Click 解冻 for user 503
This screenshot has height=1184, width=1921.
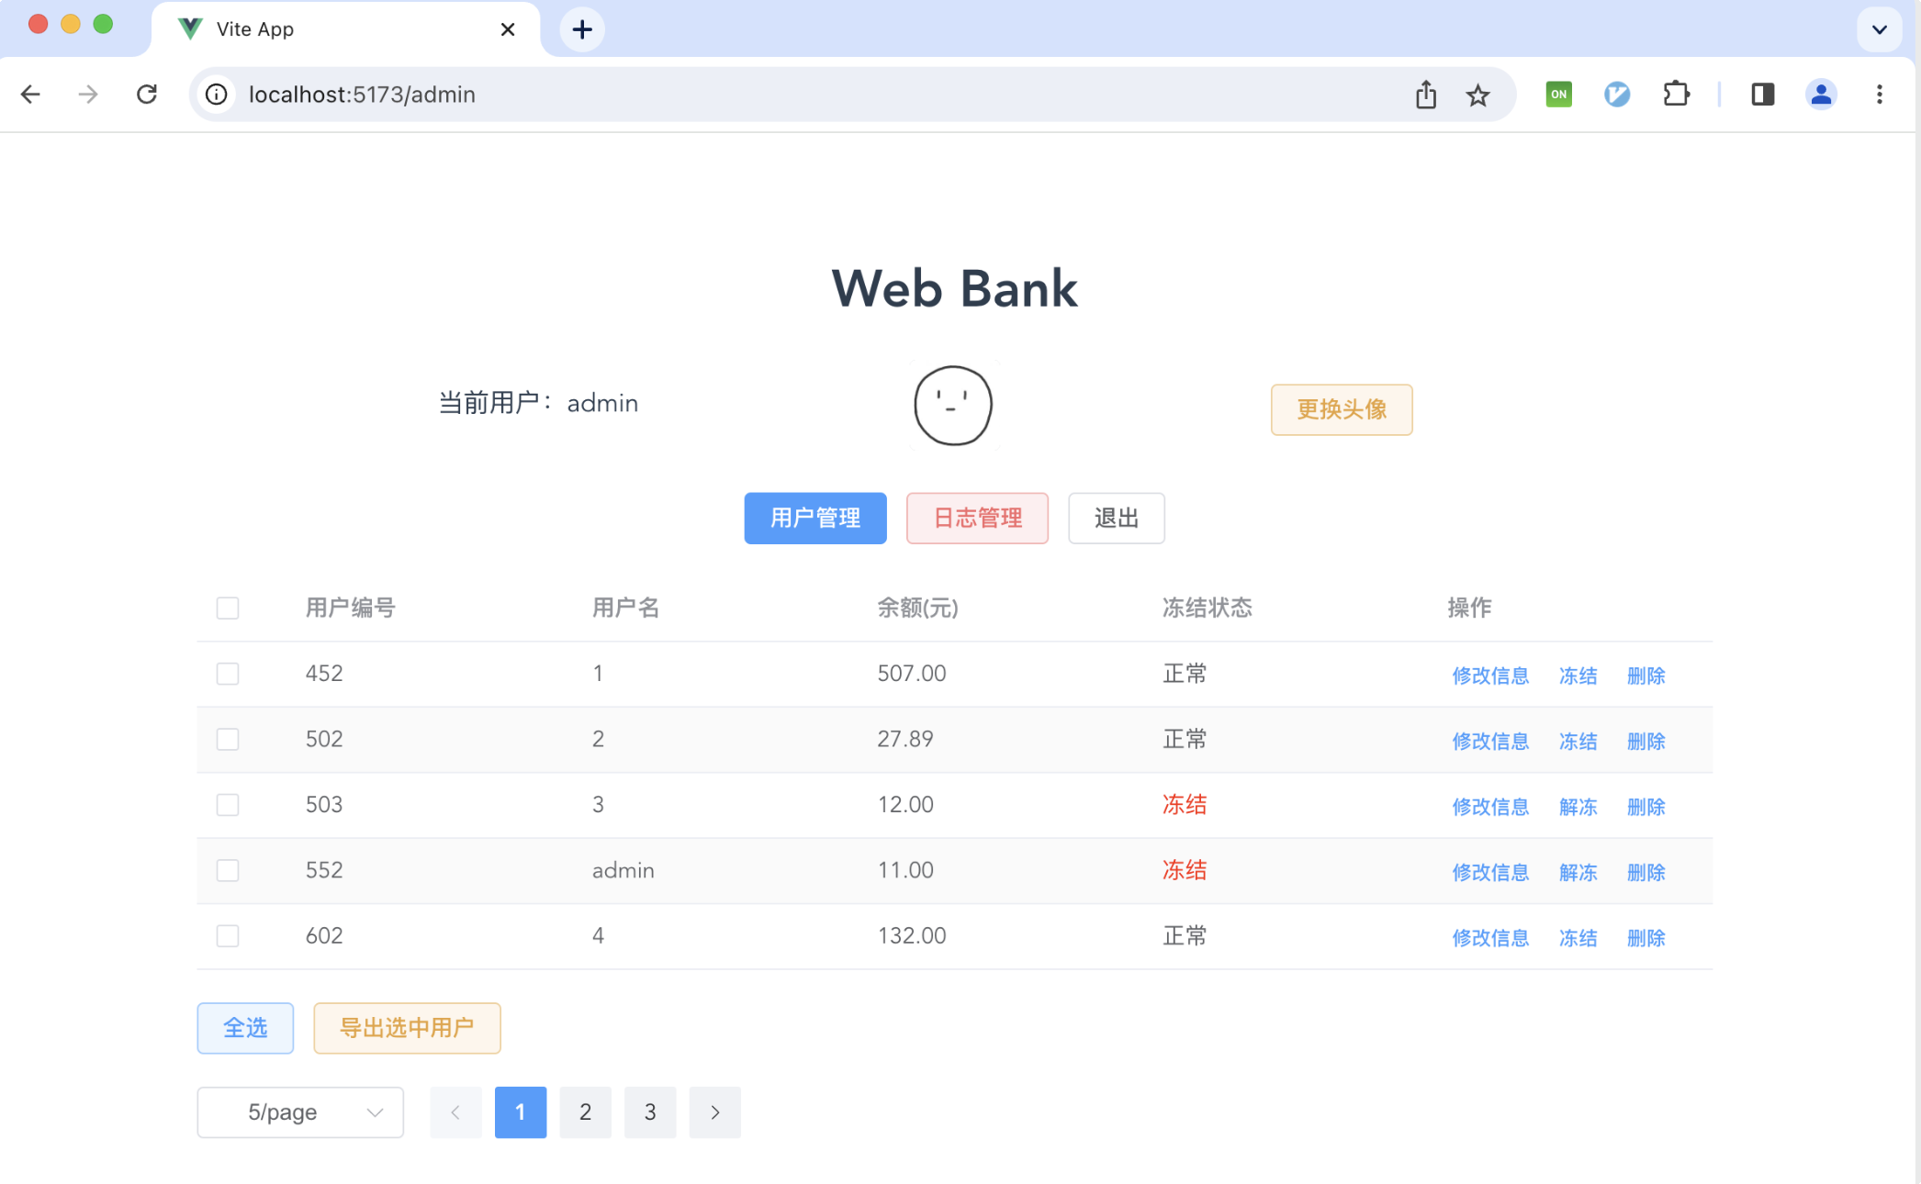pyautogui.click(x=1578, y=807)
